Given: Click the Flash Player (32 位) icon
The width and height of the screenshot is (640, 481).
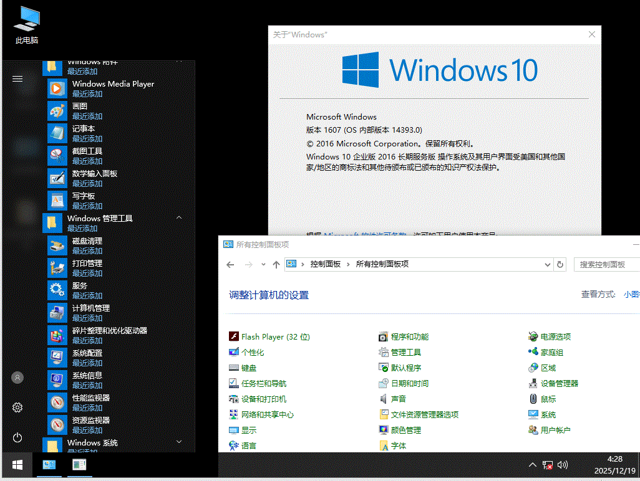Looking at the screenshot, I should (234, 336).
